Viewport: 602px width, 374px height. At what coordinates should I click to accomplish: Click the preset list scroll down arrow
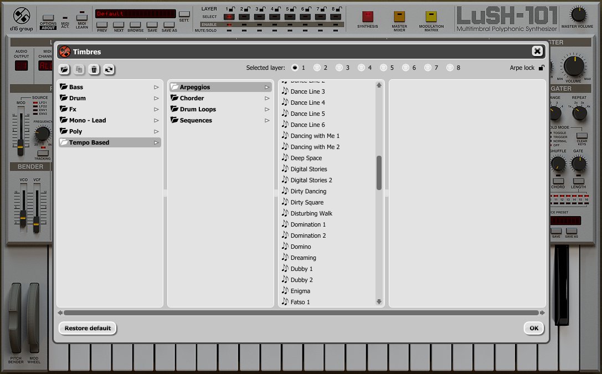click(x=379, y=302)
